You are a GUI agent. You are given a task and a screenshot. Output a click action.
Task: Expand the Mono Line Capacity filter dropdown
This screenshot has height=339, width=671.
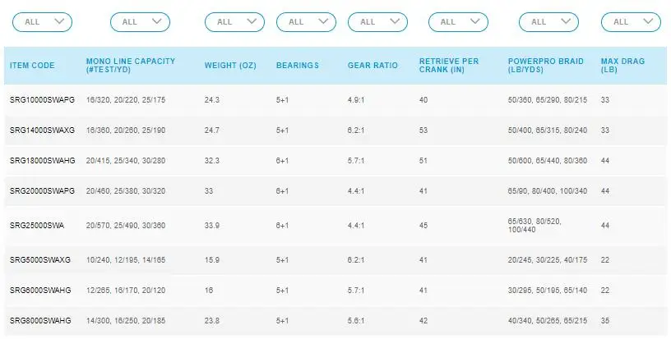coord(140,22)
